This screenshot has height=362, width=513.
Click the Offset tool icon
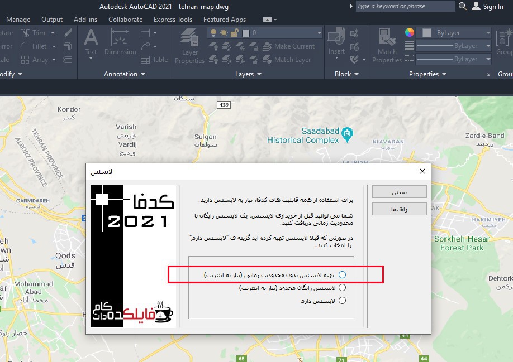coord(67,60)
